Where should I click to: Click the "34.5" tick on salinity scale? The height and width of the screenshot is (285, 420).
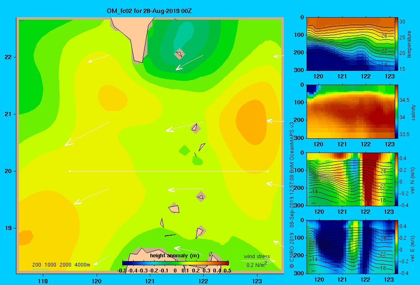point(404,100)
